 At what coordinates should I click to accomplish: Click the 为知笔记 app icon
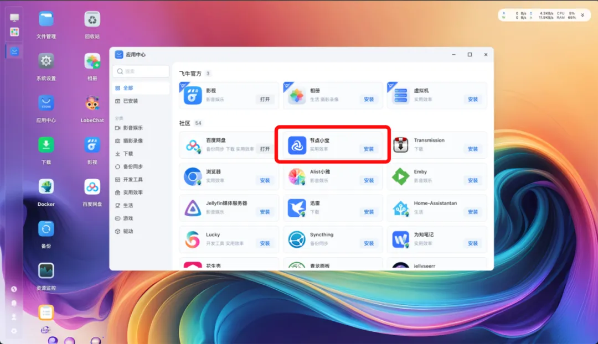pyautogui.click(x=401, y=239)
